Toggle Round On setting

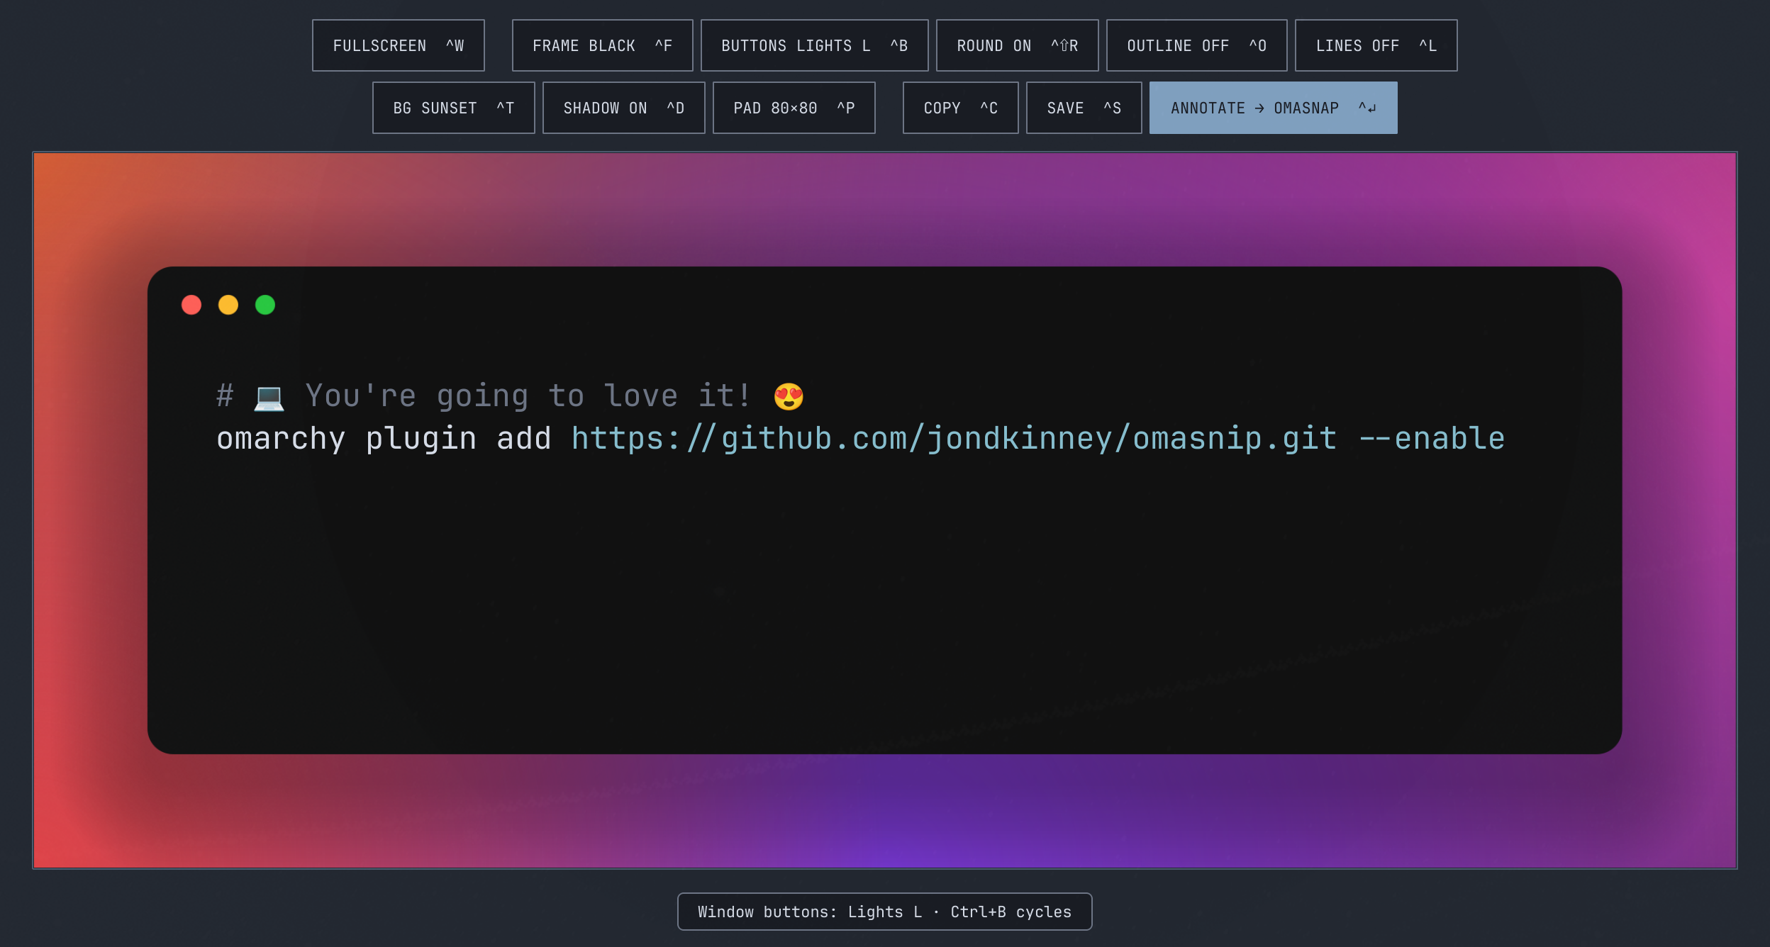tap(1017, 45)
